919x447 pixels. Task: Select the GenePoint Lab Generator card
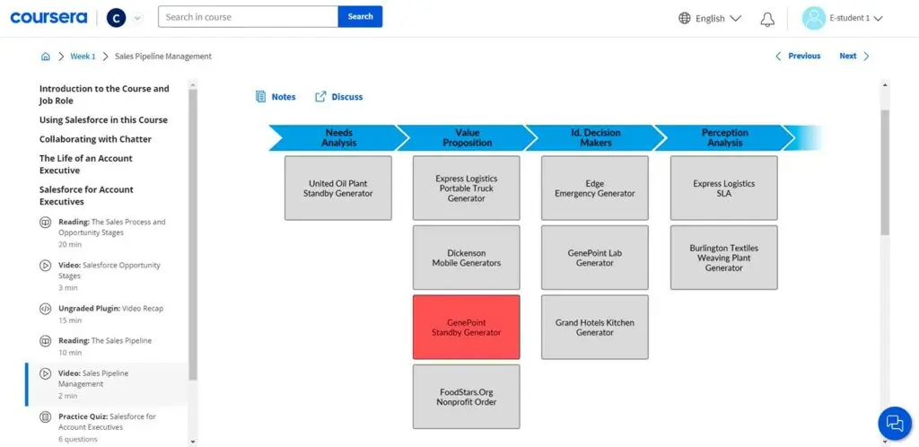tap(595, 258)
